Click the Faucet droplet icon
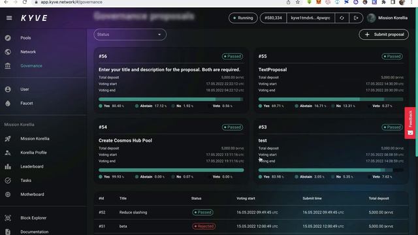Screen dimensions: 418x235 pos(8,103)
